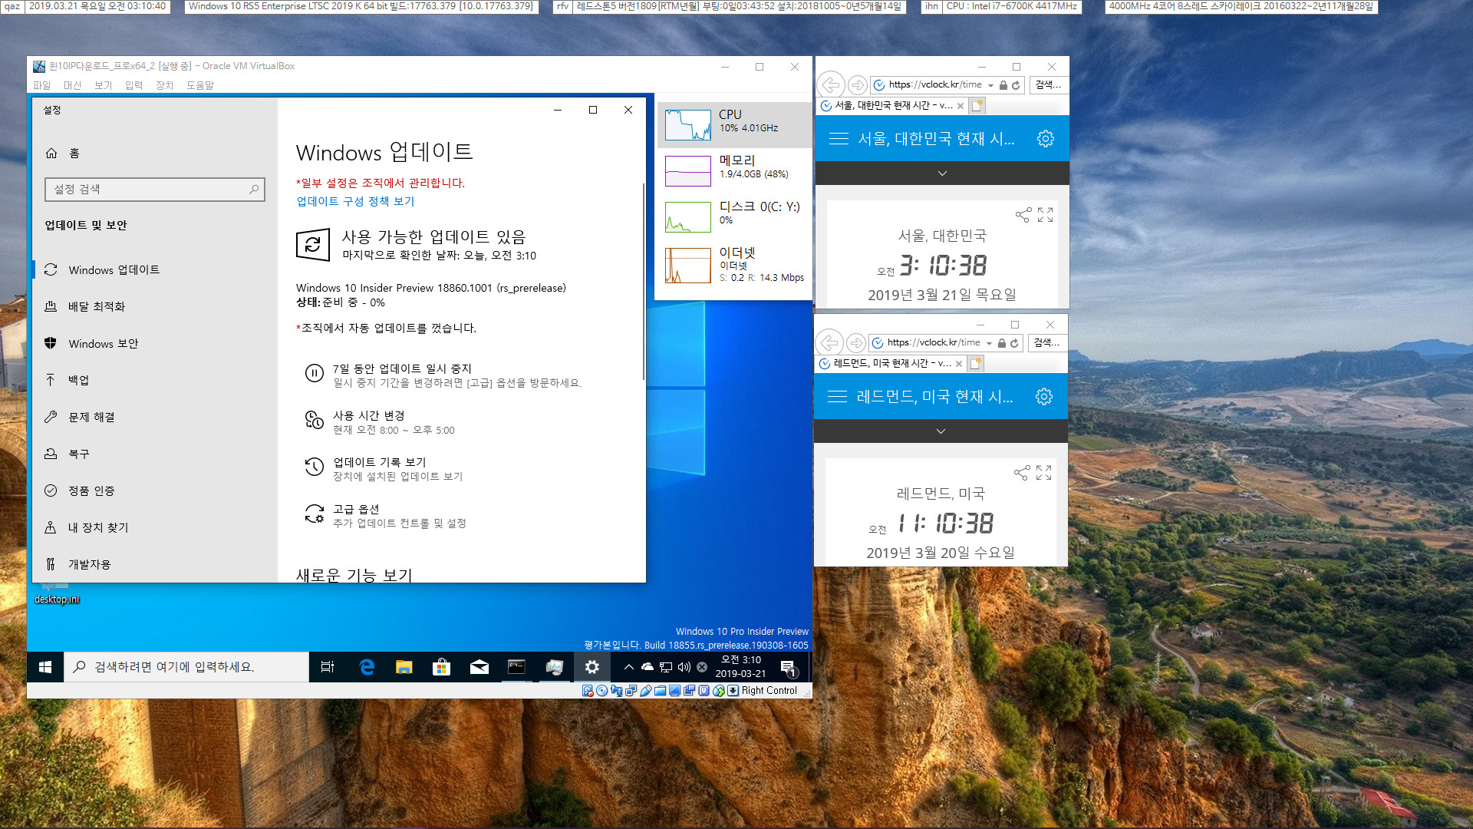Open VirtualBox 머신 menu

(x=72, y=85)
